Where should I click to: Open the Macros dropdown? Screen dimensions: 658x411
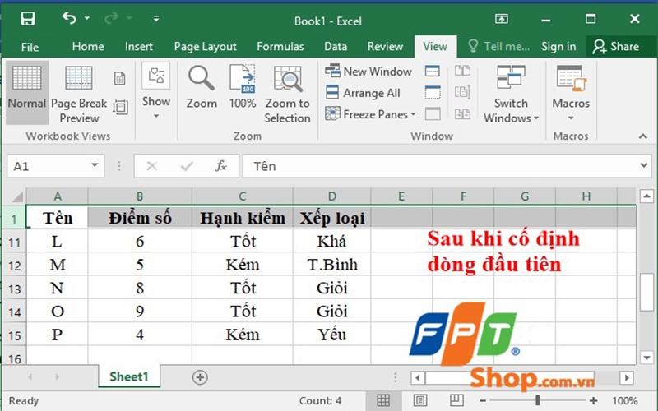click(x=571, y=93)
